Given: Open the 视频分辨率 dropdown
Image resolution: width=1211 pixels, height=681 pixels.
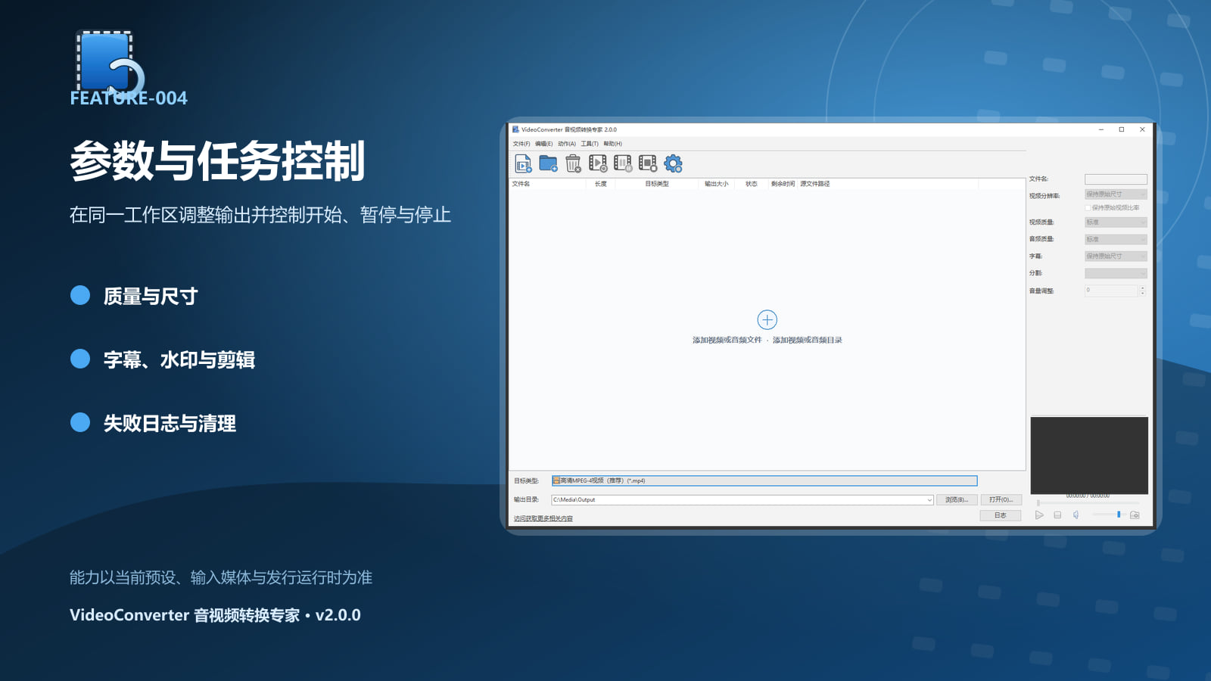Looking at the screenshot, I should 1116,194.
